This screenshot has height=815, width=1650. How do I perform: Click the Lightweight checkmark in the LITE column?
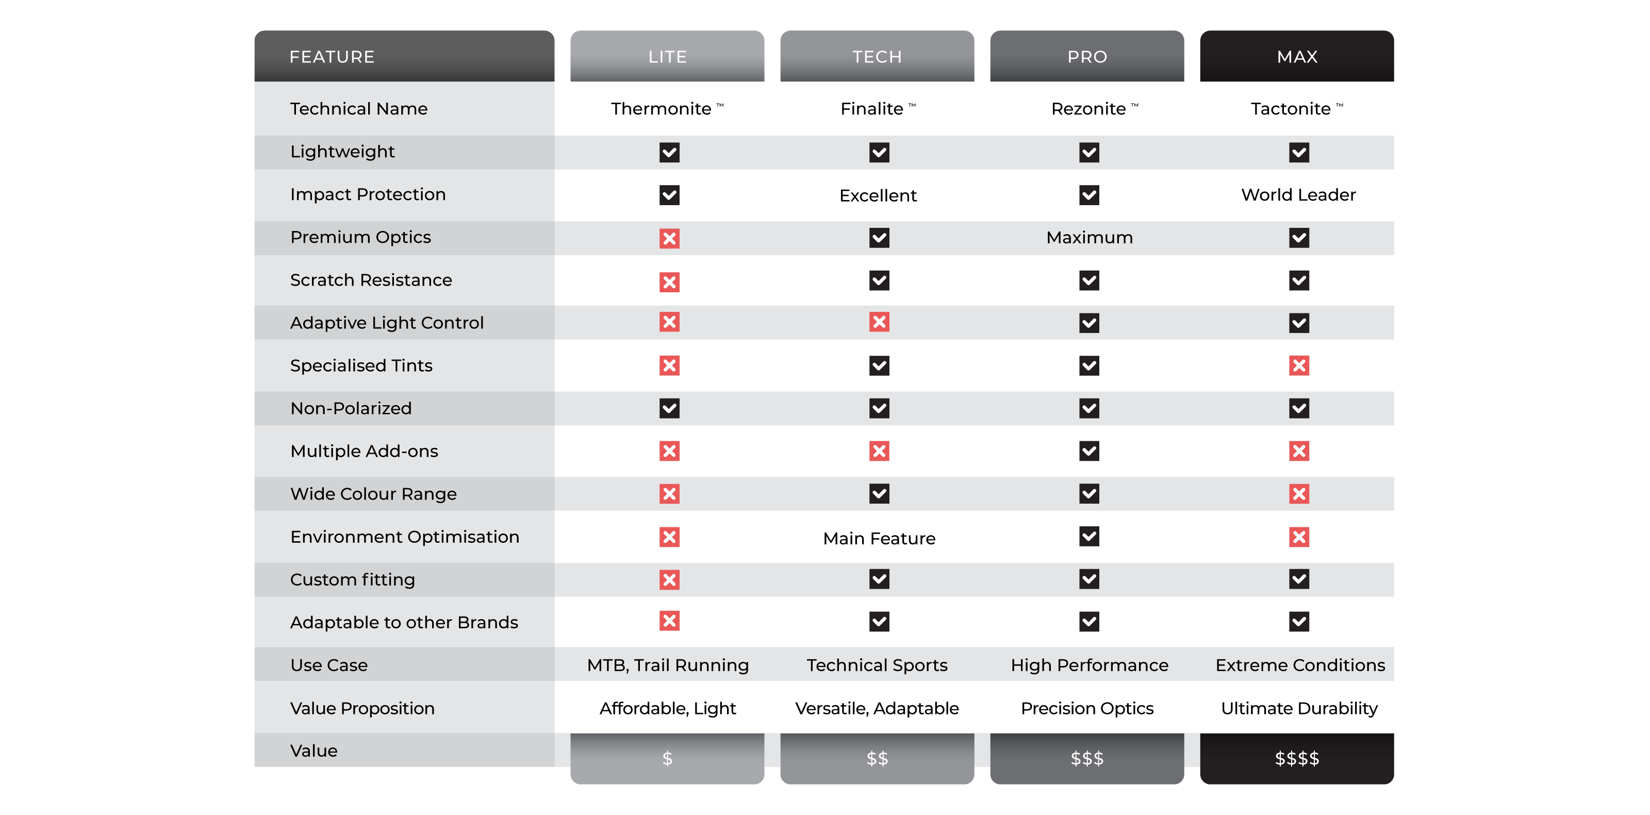(669, 153)
